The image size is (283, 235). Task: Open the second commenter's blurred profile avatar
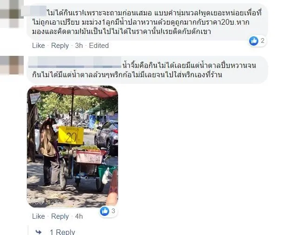point(12,65)
